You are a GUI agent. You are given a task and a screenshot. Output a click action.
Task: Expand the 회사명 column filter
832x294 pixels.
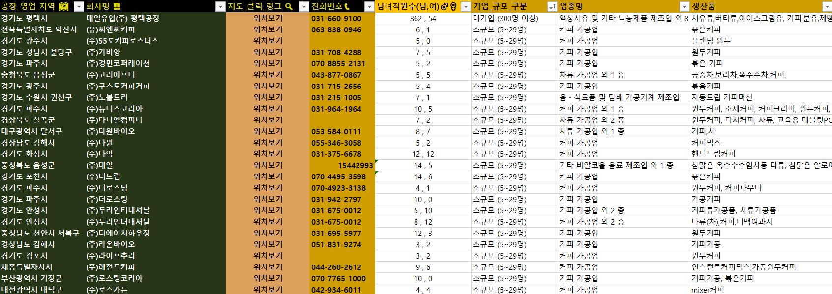(x=220, y=6)
